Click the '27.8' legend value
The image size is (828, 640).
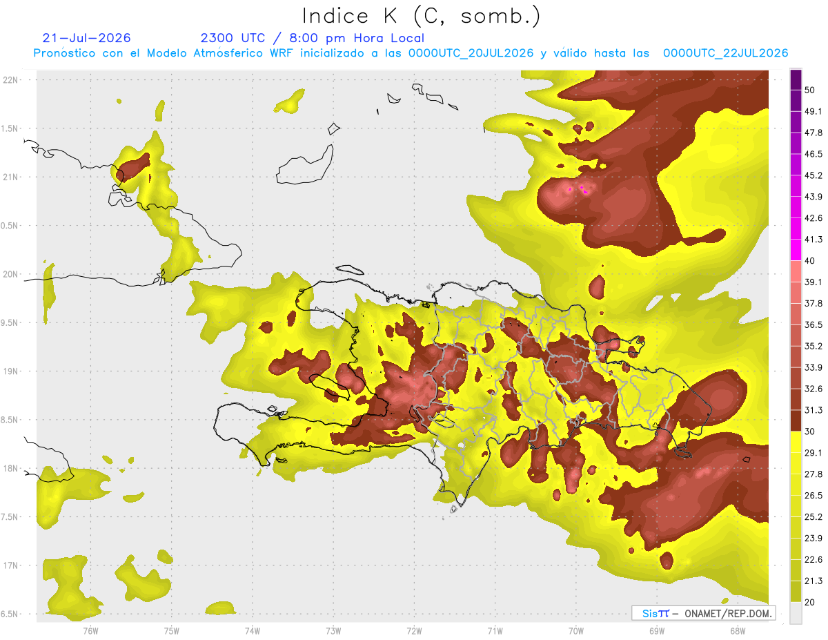click(x=814, y=474)
